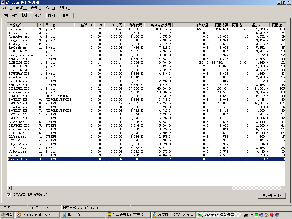Screen dimensions: 292x219
Task: Open the 查看(V) menu
Action: click(36, 8)
